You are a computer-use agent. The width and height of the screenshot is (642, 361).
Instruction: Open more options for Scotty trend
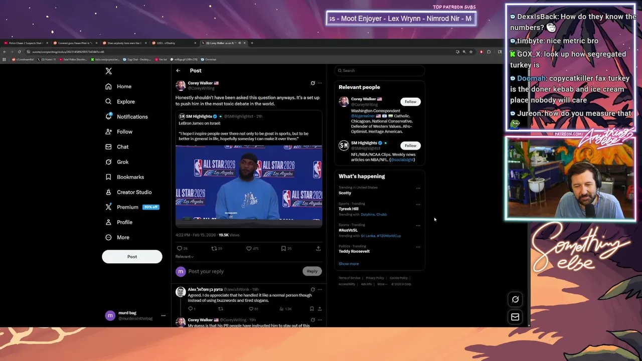(418, 189)
